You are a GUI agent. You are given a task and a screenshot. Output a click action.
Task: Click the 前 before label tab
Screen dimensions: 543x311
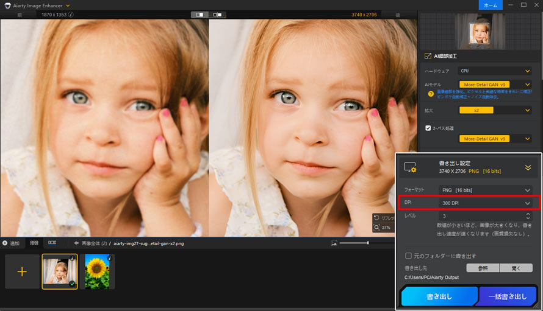click(x=20, y=15)
